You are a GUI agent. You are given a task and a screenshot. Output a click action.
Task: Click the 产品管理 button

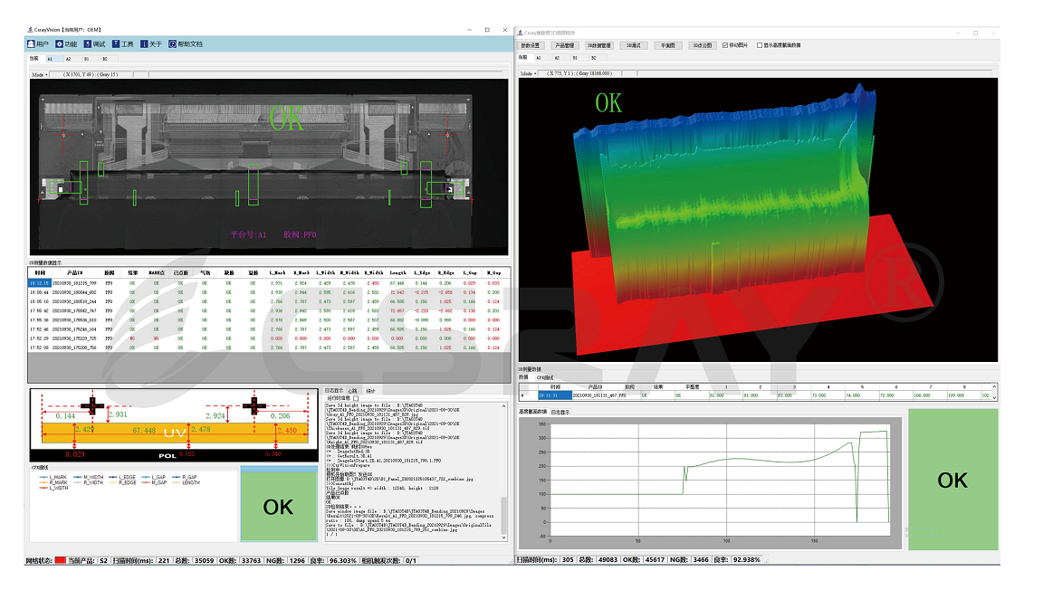(x=564, y=44)
